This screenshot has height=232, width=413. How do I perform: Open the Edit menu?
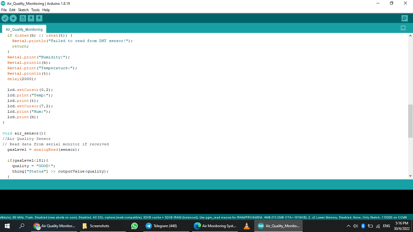tap(12, 10)
